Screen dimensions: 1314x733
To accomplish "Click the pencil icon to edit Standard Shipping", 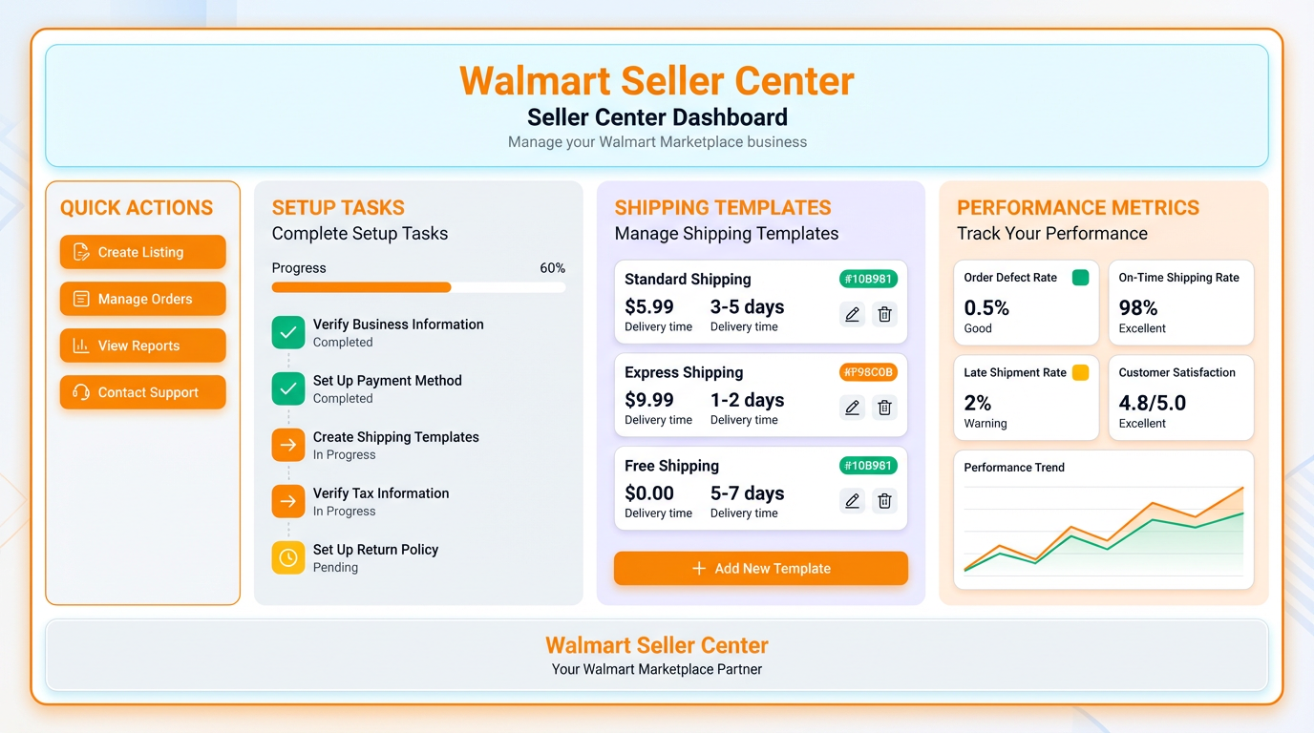I will tap(852, 314).
